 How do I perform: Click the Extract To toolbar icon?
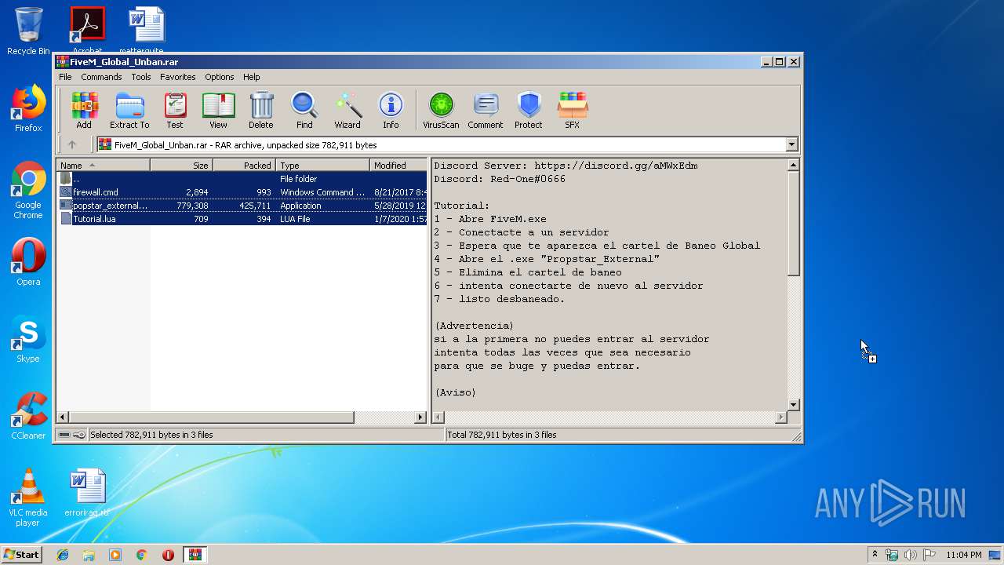pyautogui.click(x=129, y=110)
